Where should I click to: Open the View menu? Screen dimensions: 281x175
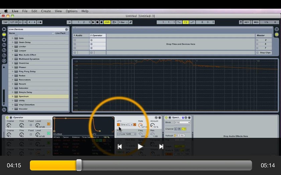[x=58, y=11]
